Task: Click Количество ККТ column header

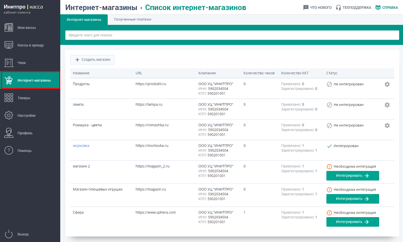Action: (x=295, y=73)
